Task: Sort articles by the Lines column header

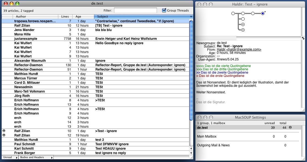Action: 65,17
